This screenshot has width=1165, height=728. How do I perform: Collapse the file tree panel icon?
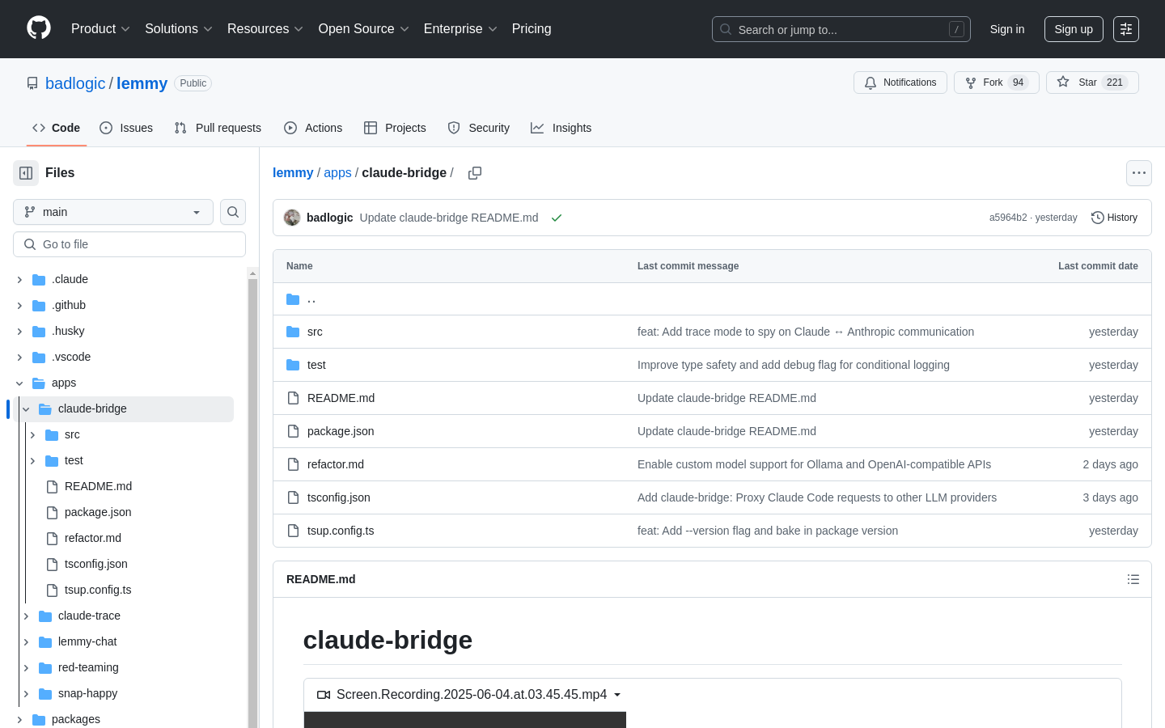(x=26, y=173)
